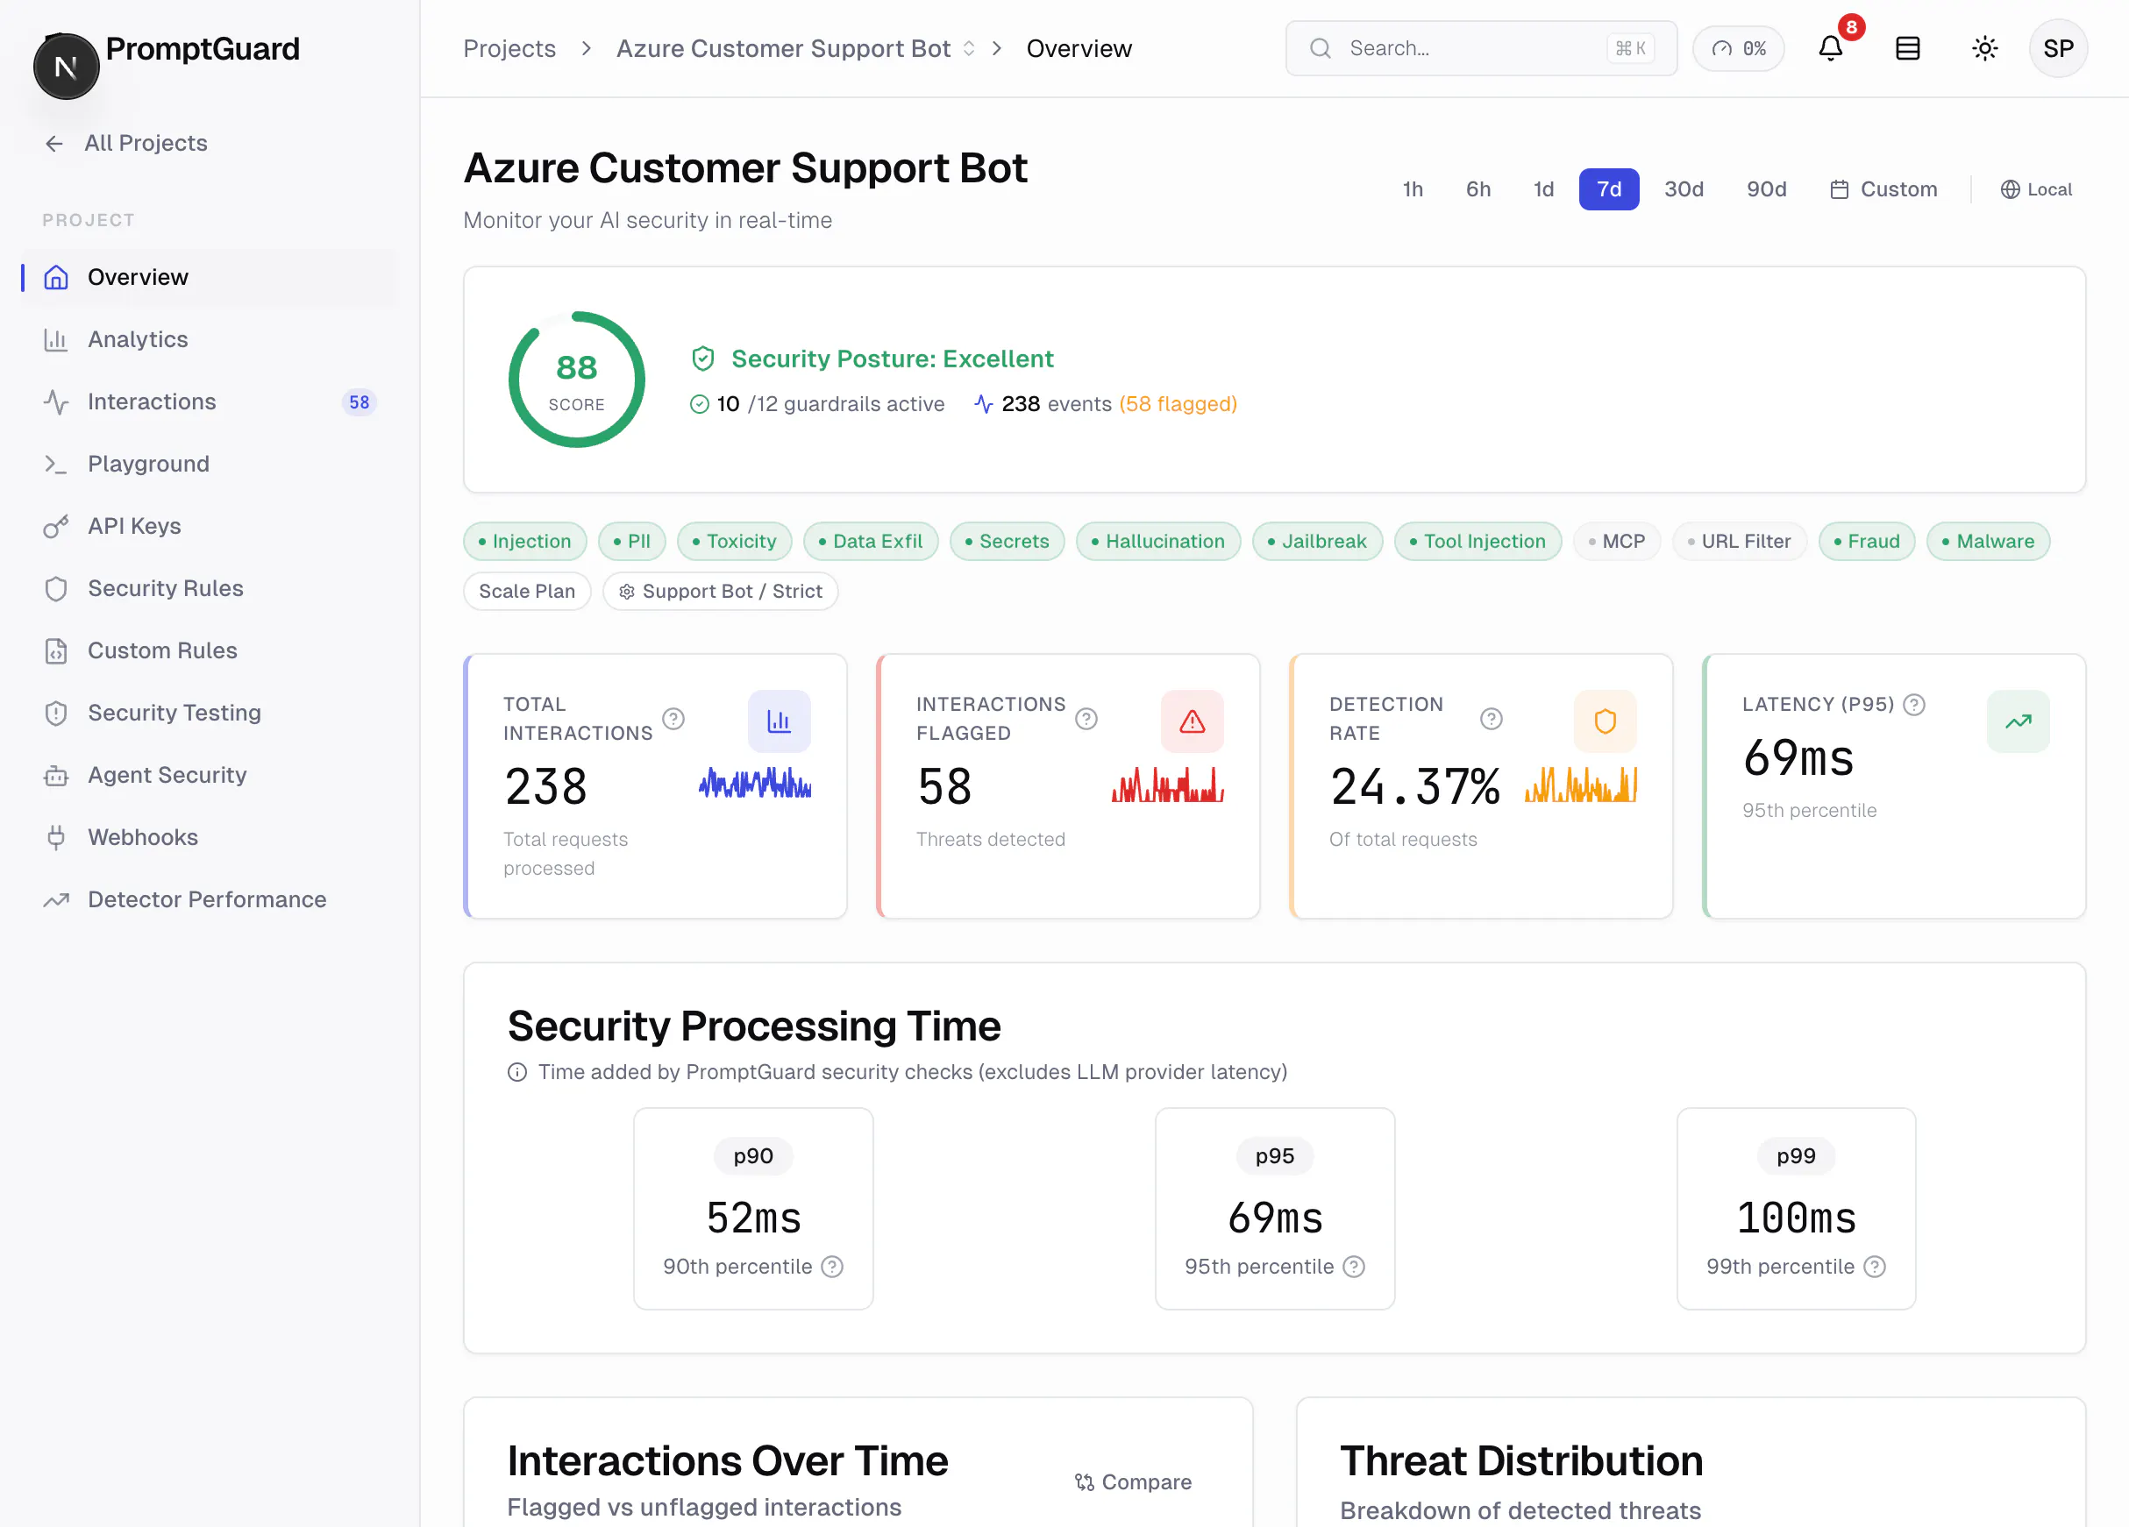Open Custom Rules in the sidebar
The height and width of the screenshot is (1527, 2129).
point(209,650)
